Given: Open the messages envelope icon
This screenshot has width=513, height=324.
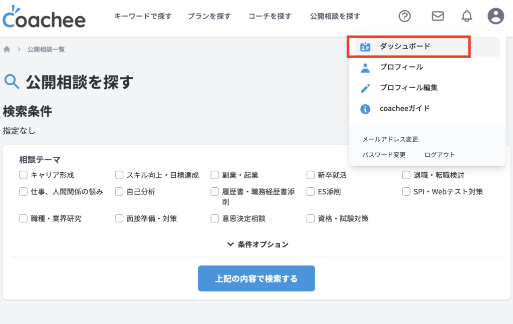Looking at the screenshot, I should pyautogui.click(x=437, y=16).
